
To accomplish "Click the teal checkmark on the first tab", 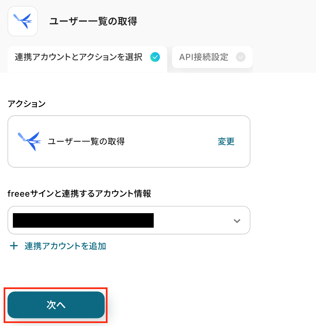I will pos(155,57).
